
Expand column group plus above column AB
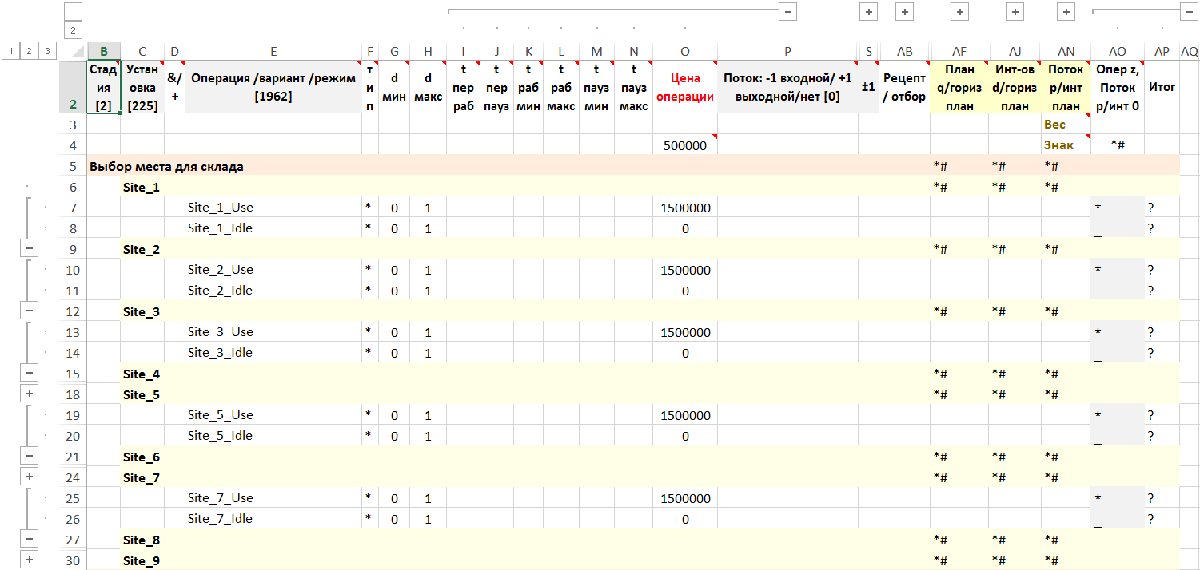(904, 12)
